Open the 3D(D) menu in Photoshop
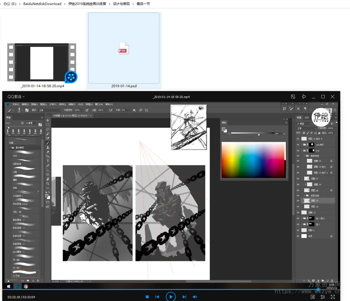This screenshot has width=350, height=301. click(x=80, y=104)
